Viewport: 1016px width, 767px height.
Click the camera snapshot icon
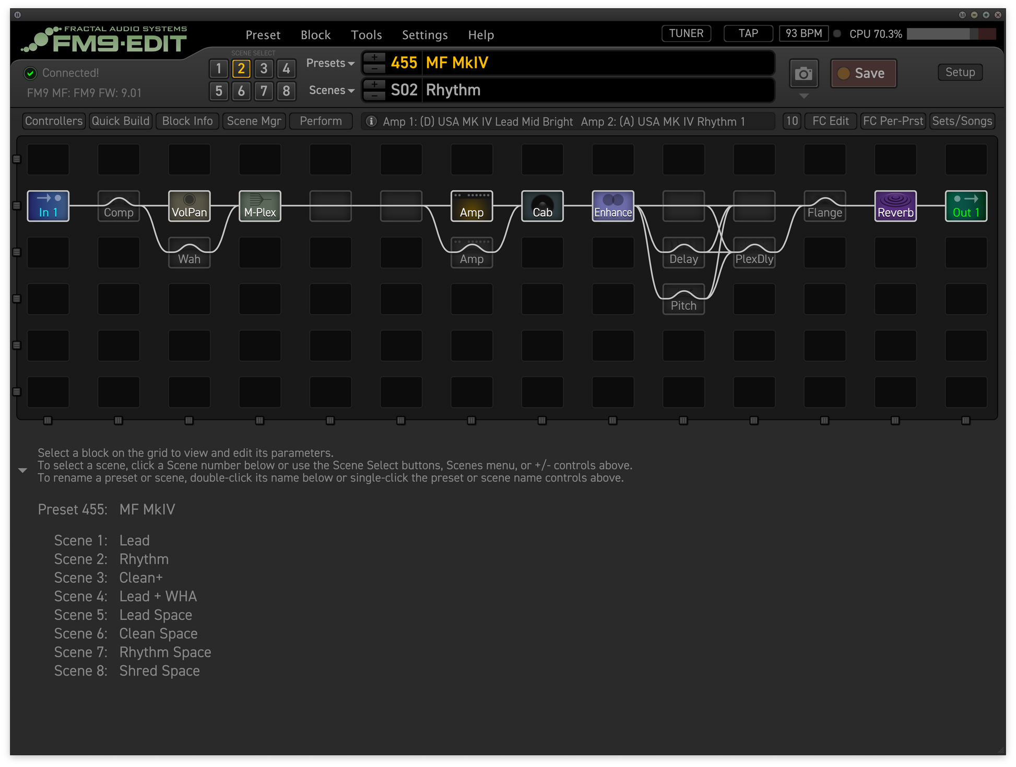(x=803, y=74)
